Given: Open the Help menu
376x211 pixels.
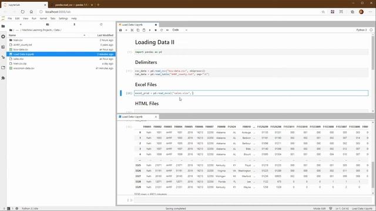Looking at the screenshot, I should (x=74, y=18).
